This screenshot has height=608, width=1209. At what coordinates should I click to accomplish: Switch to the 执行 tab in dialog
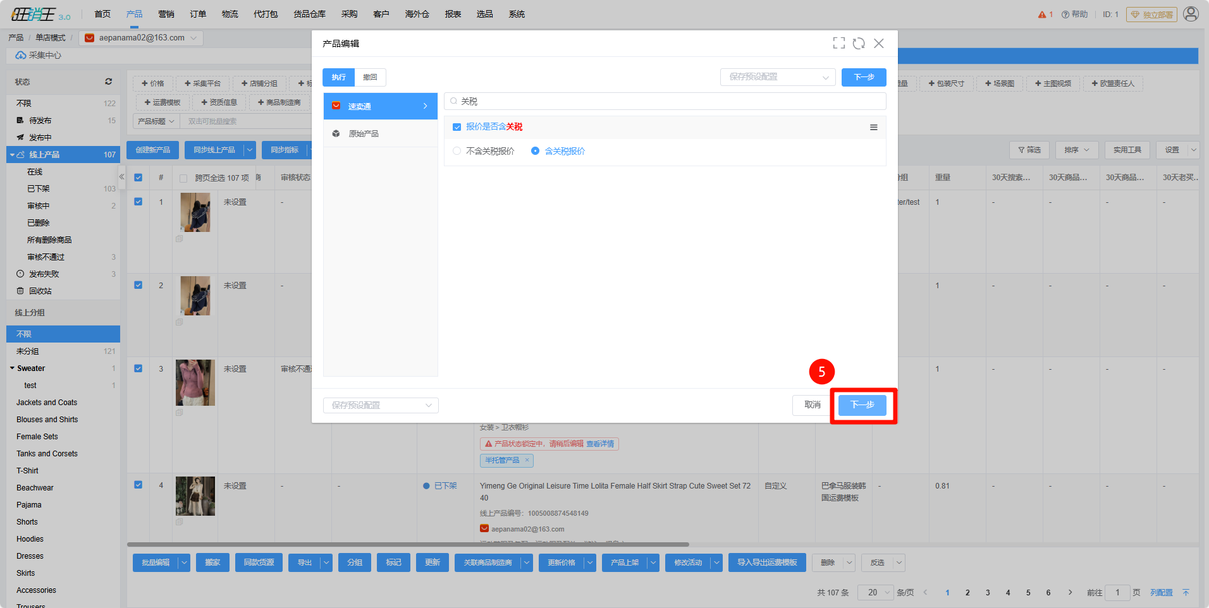click(338, 77)
